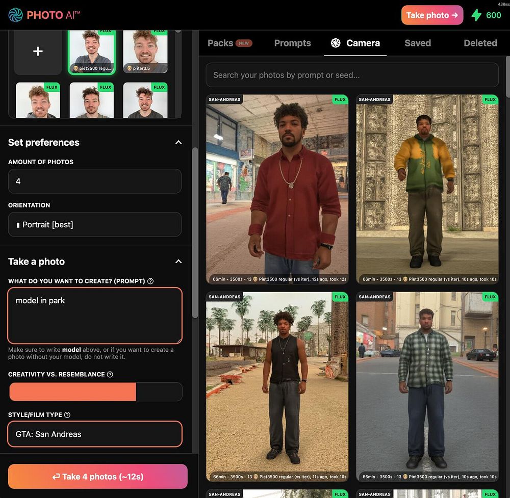Open the prompt help question mark icon
The width and height of the screenshot is (510, 498).
click(150, 281)
